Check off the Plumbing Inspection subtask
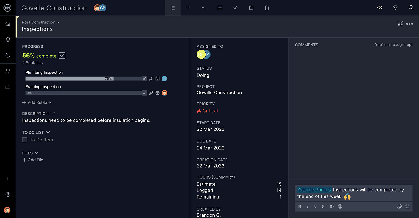The height and width of the screenshot is (218, 419). 144,78
